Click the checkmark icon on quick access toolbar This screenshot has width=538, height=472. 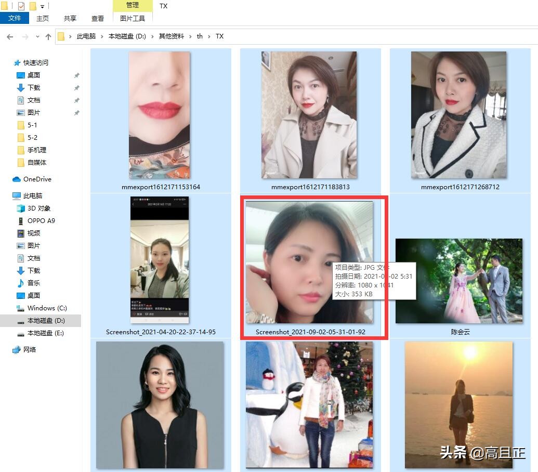point(21,5)
